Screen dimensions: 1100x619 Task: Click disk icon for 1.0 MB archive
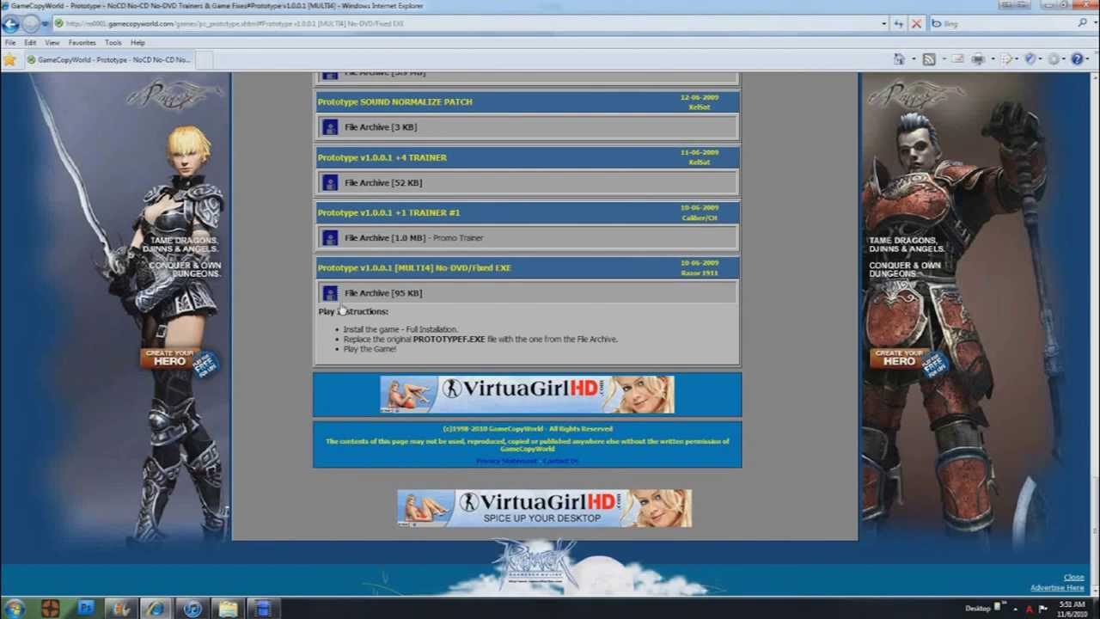(330, 238)
